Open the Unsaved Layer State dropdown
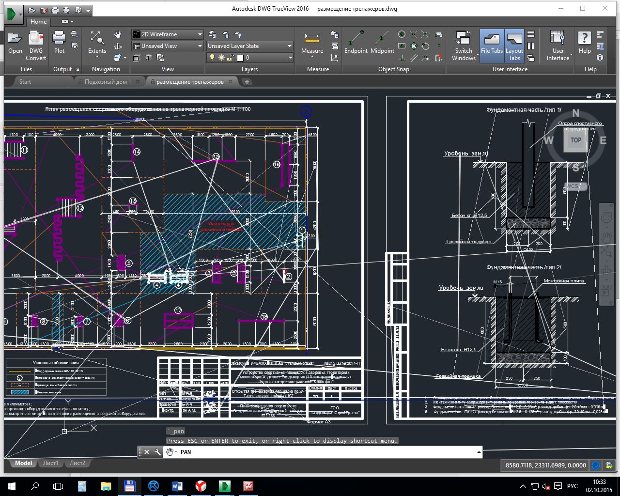The image size is (620, 496). [x=250, y=46]
